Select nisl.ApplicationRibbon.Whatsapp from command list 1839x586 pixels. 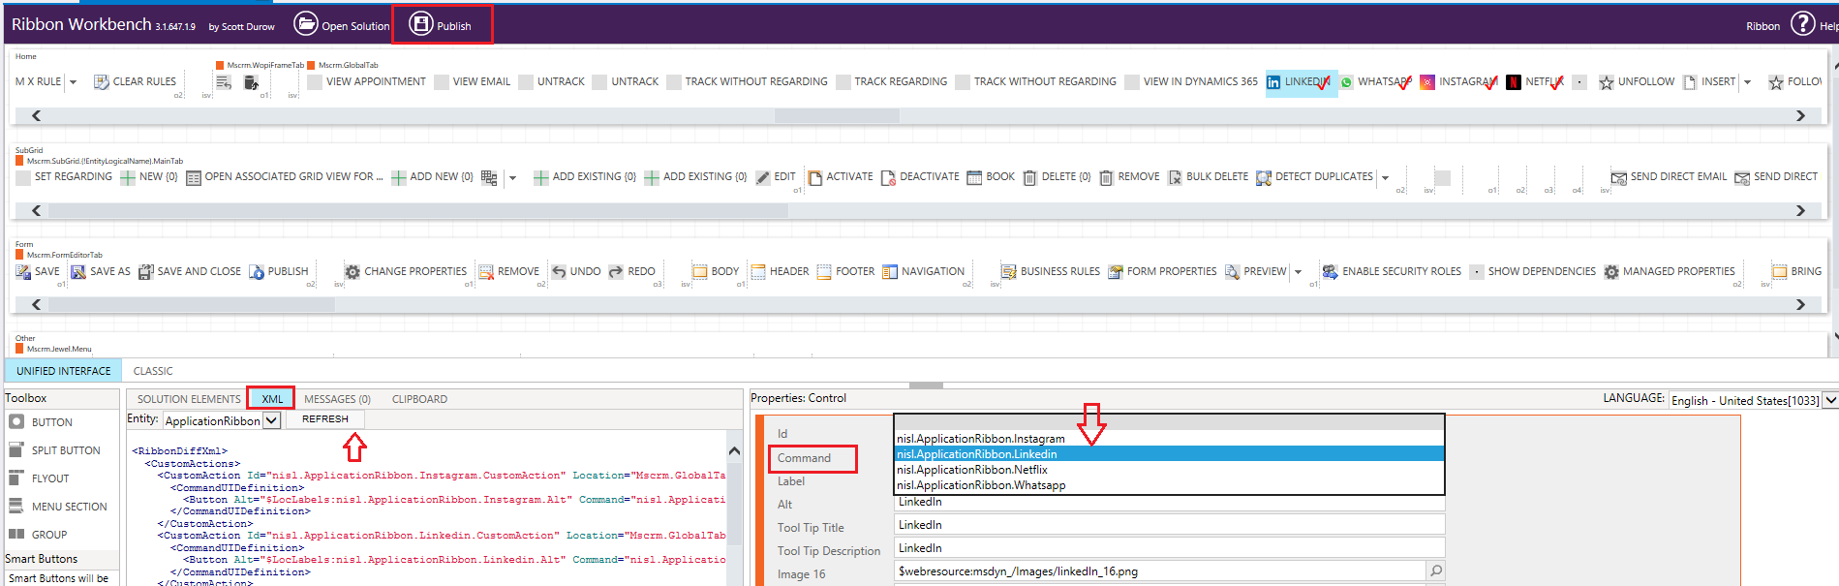coord(981,485)
